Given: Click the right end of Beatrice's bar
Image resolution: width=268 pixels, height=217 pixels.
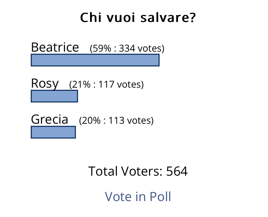Looking at the screenshot, I should point(158,60).
